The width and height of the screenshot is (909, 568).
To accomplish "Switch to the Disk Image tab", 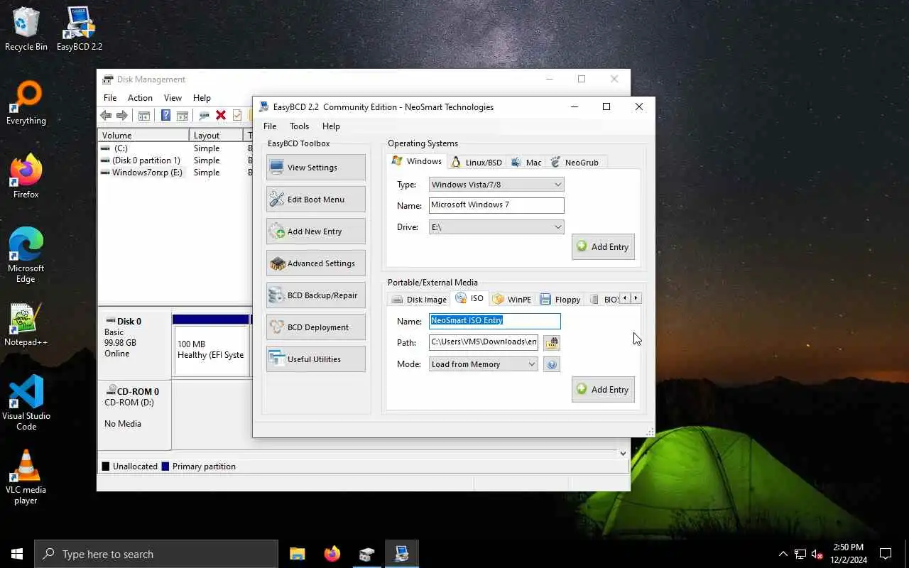I will (x=419, y=300).
